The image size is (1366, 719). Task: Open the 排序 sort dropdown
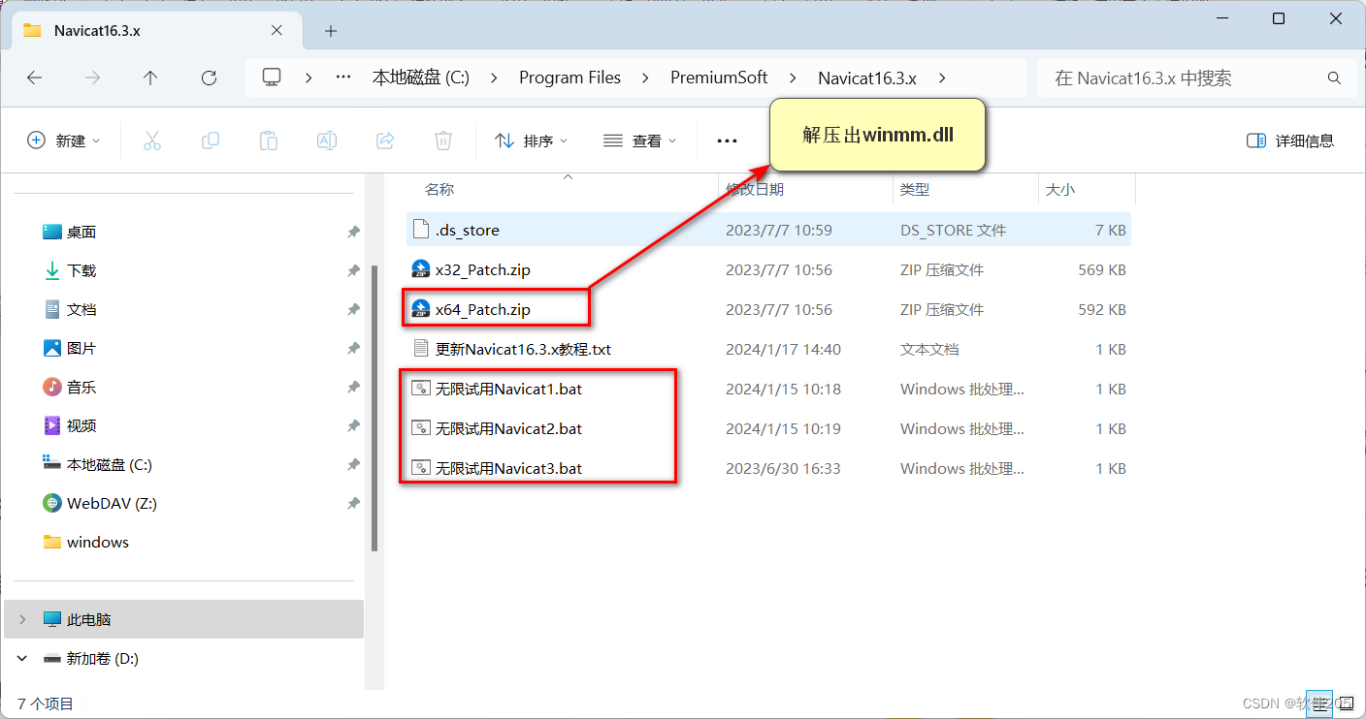coord(532,141)
